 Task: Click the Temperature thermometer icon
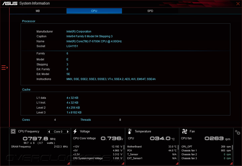click(x=130, y=131)
